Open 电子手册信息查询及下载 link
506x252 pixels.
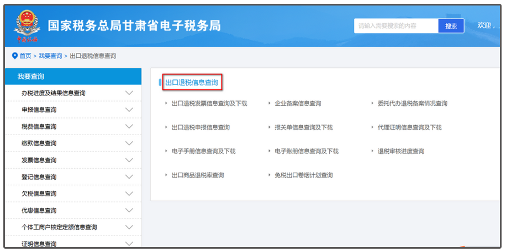(x=204, y=151)
